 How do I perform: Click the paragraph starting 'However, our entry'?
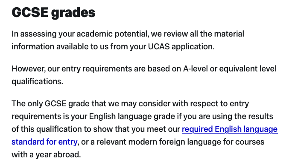click(x=144, y=75)
